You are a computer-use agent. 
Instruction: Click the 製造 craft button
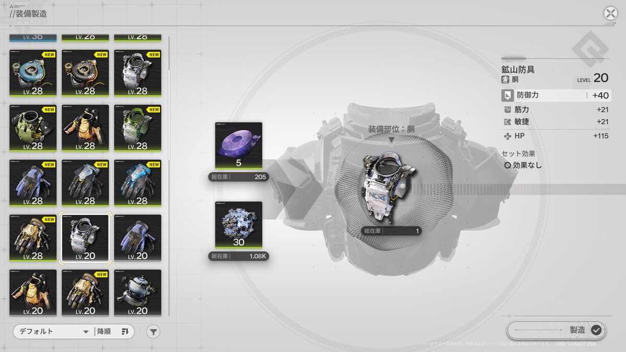pyautogui.click(x=556, y=330)
